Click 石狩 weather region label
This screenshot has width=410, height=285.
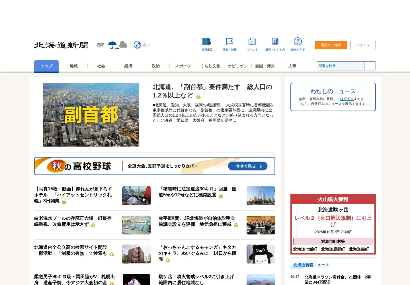100,45
